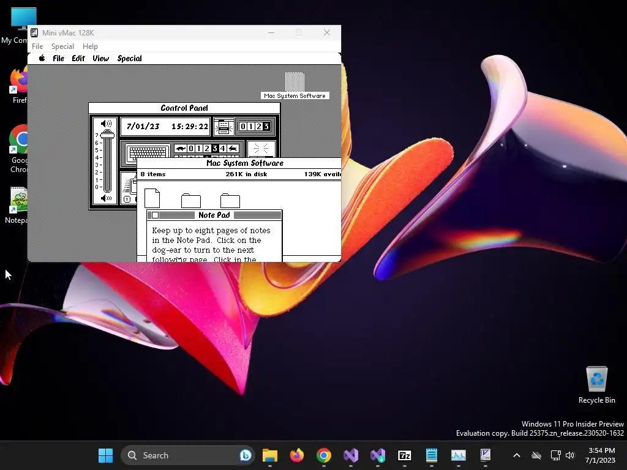Open the Help menu of Mini vMac

[x=91, y=47]
